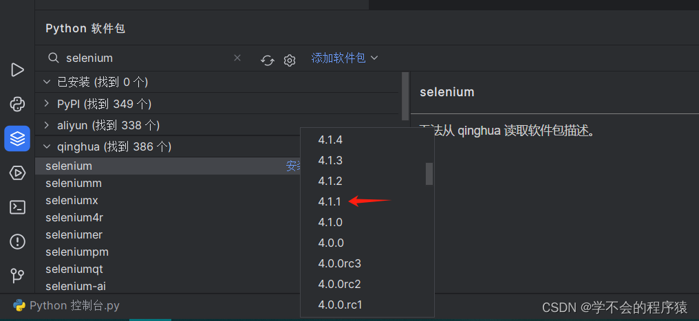Open package manager settings gear
Viewport: 699px width, 321px height.
click(290, 60)
